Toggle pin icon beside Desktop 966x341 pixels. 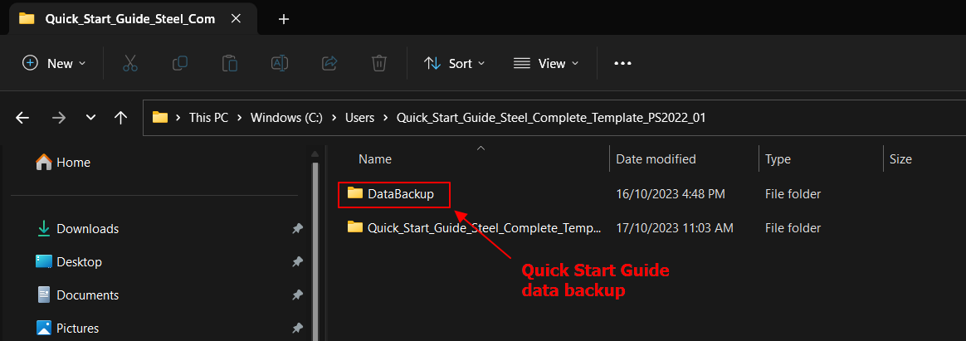coord(297,262)
